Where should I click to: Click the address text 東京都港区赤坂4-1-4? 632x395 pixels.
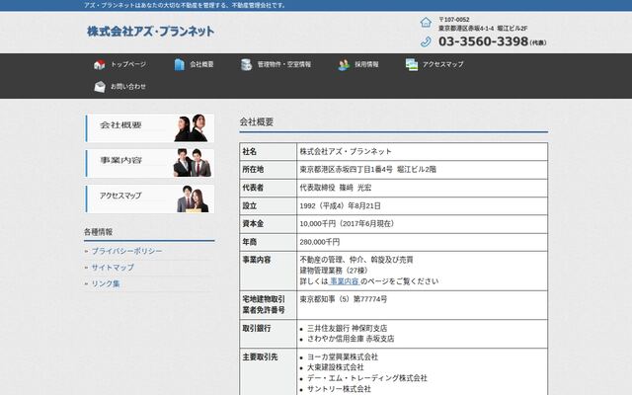click(x=466, y=29)
